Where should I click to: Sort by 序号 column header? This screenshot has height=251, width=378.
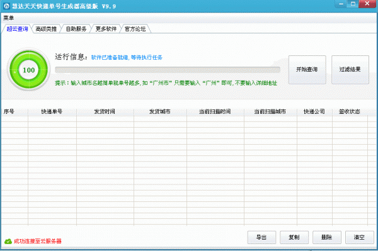coord(14,112)
